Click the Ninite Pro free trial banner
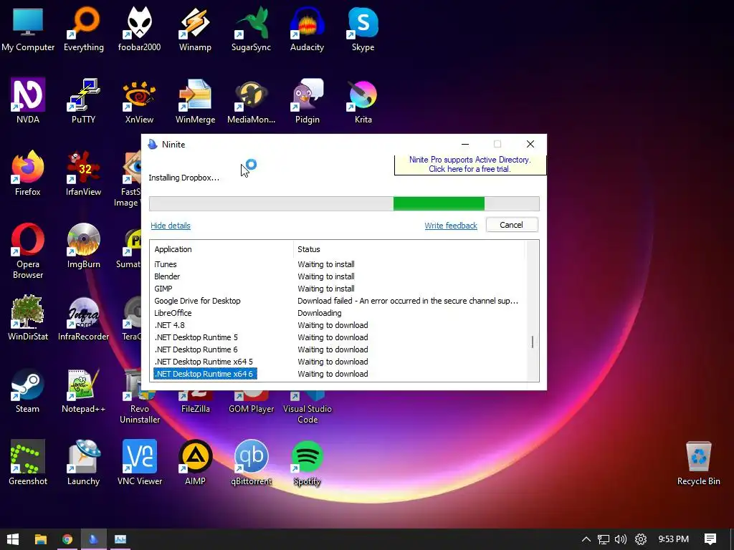The image size is (734, 550). 470,164
